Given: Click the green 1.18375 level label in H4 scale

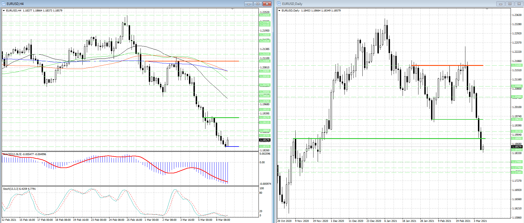Looking at the screenshot, I should click(x=265, y=146).
